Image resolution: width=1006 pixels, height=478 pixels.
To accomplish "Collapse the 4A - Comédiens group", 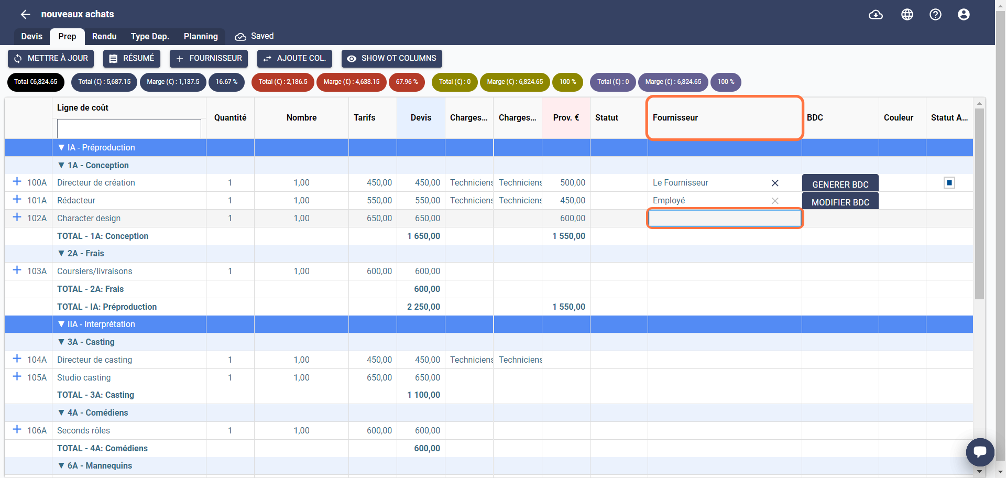I will click(x=61, y=413).
